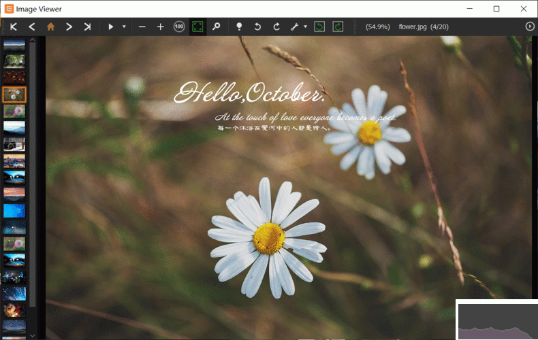Go to the previous image
The height and width of the screenshot is (340, 538).
click(31, 27)
